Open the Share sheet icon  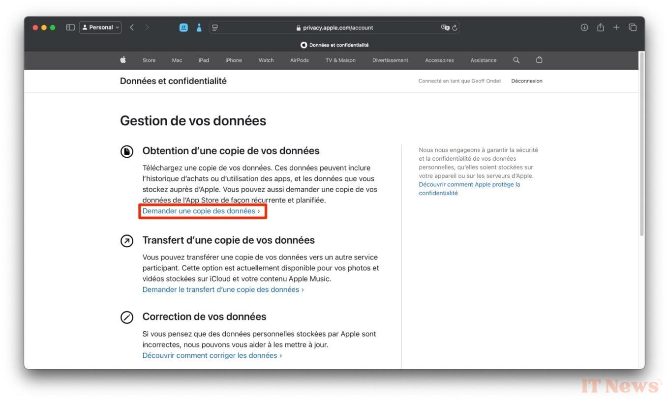tap(601, 28)
